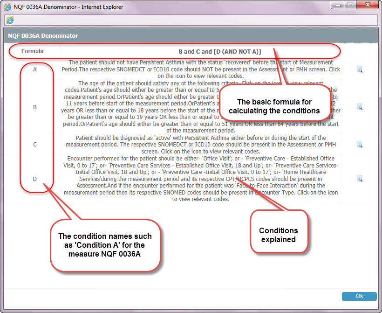Image resolution: width=382 pixels, height=313 pixels.
Task: Select condition letter B
Action: click(x=35, y=107)
